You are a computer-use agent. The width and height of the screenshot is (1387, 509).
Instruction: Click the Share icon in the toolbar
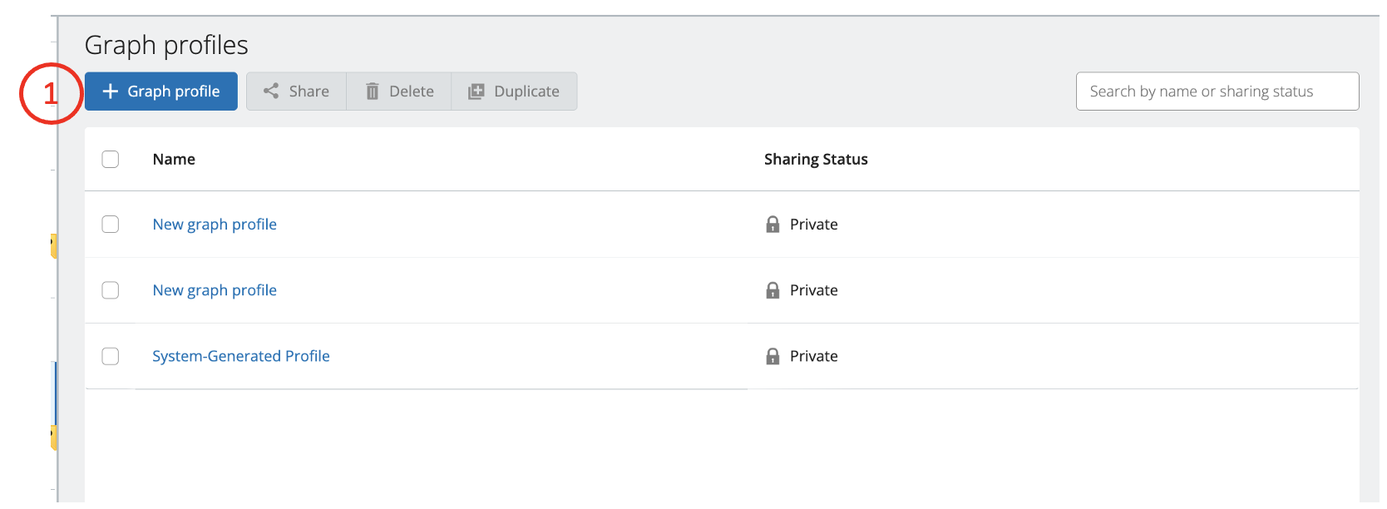(x=271, y=91)
